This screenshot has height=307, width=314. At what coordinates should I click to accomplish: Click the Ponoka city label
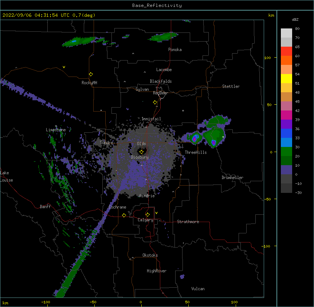coord(175,50)
